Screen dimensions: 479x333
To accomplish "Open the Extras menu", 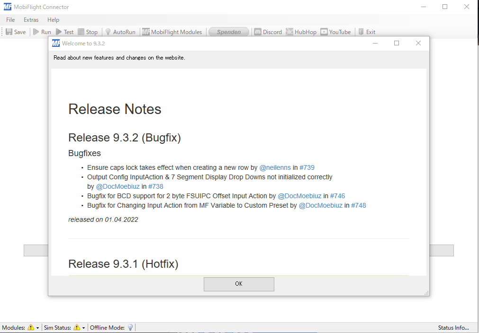I will click(x=31, y=20).
